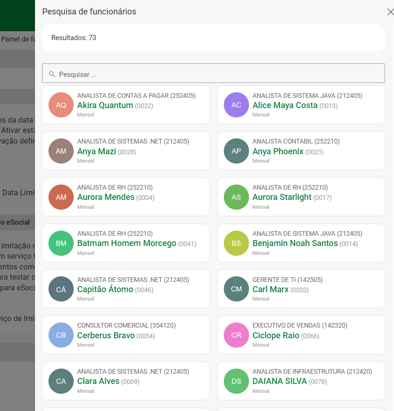Click the AQ avatar for Akira Quantum
Viewport: 394px width, 411px height.
[61, 105]
